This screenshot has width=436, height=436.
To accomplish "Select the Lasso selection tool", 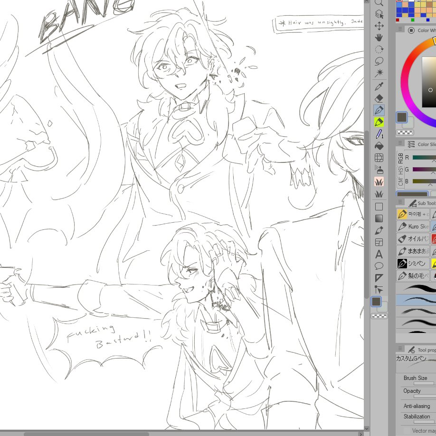I will (x=379, y=61).
